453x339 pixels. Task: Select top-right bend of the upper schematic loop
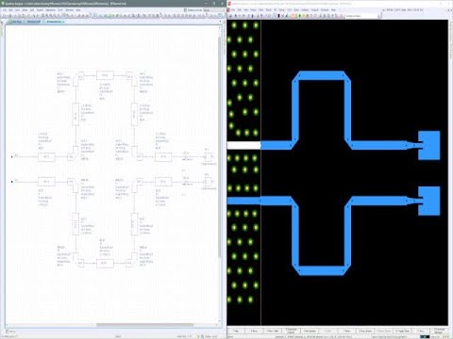(x=131, y=77)
